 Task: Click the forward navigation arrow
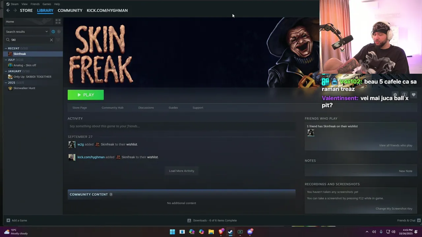pos(15,11)
